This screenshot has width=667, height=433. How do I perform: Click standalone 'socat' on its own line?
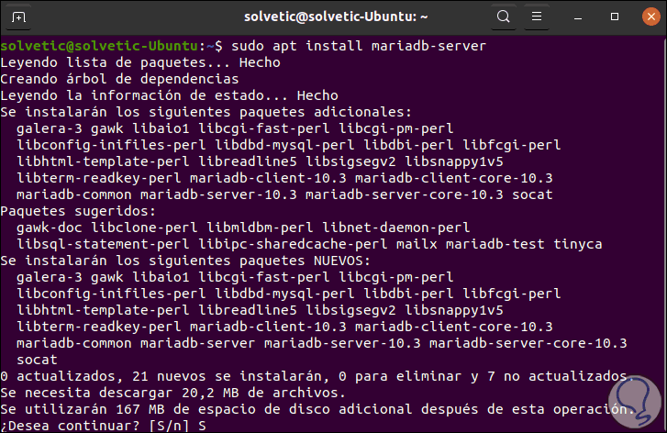(37, 360)
